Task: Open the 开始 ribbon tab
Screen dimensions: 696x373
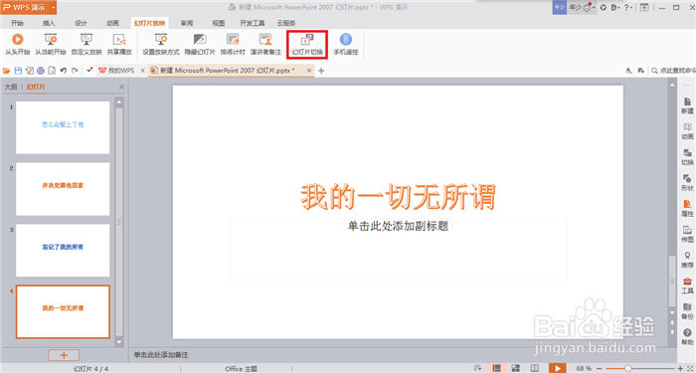Action: [x=17, y=23]
